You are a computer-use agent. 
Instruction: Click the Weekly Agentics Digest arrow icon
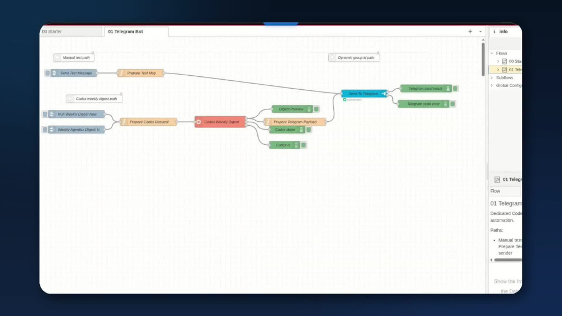[x=52, y=130]
